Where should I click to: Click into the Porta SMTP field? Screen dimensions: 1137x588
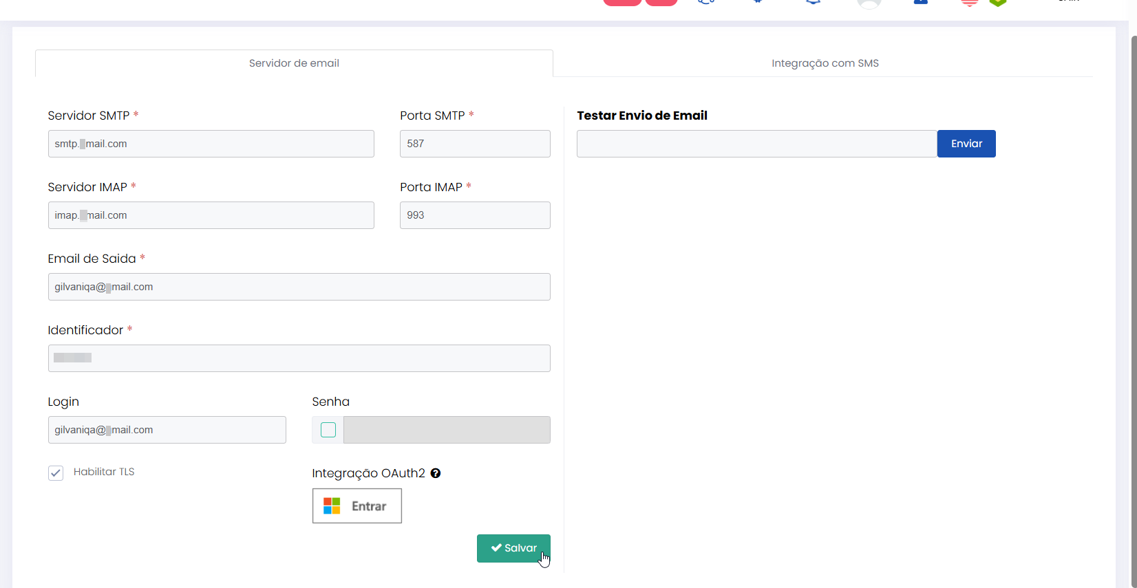475,144
